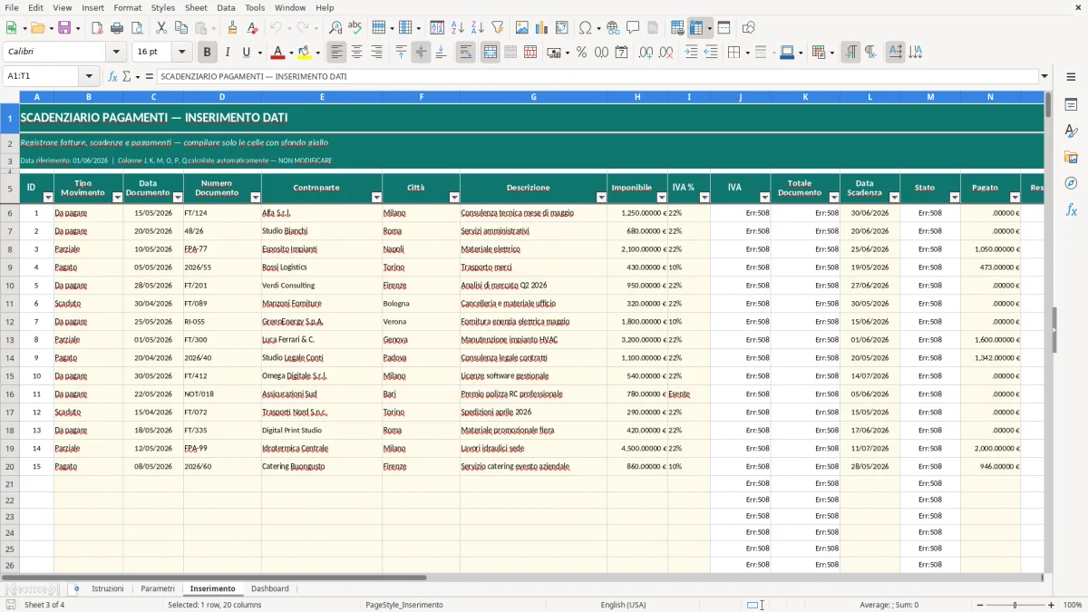1088x612 pixels.
Task: Open the Function Wizard fx icon
Action: point(112,76)
